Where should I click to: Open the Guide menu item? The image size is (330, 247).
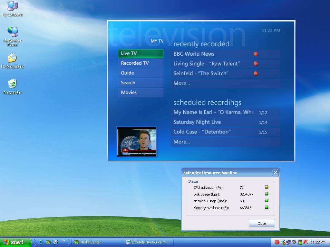tap(141, 73)
